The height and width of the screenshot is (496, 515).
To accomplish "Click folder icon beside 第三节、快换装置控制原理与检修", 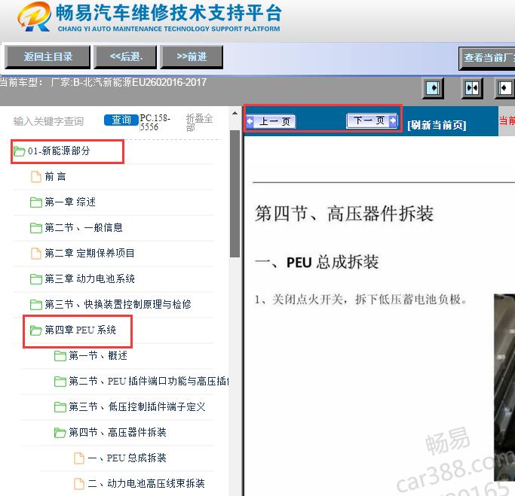I will point(35,305).
